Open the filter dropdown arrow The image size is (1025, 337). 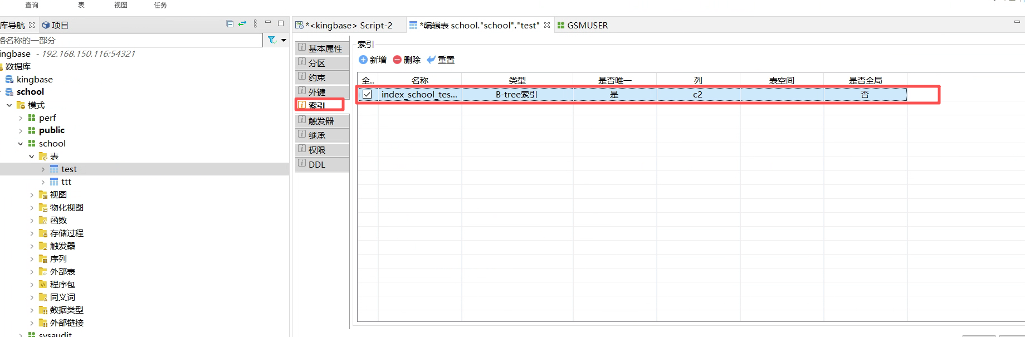tap(284, 40)
